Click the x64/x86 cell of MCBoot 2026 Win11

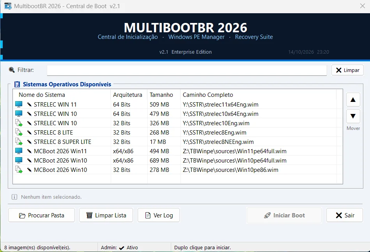click(123, 151)
